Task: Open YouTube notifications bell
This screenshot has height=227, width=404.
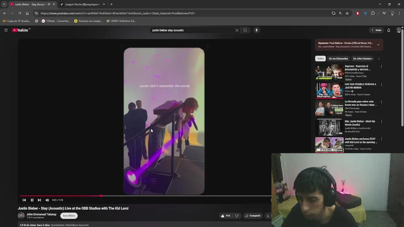Action: click(389, 30)
